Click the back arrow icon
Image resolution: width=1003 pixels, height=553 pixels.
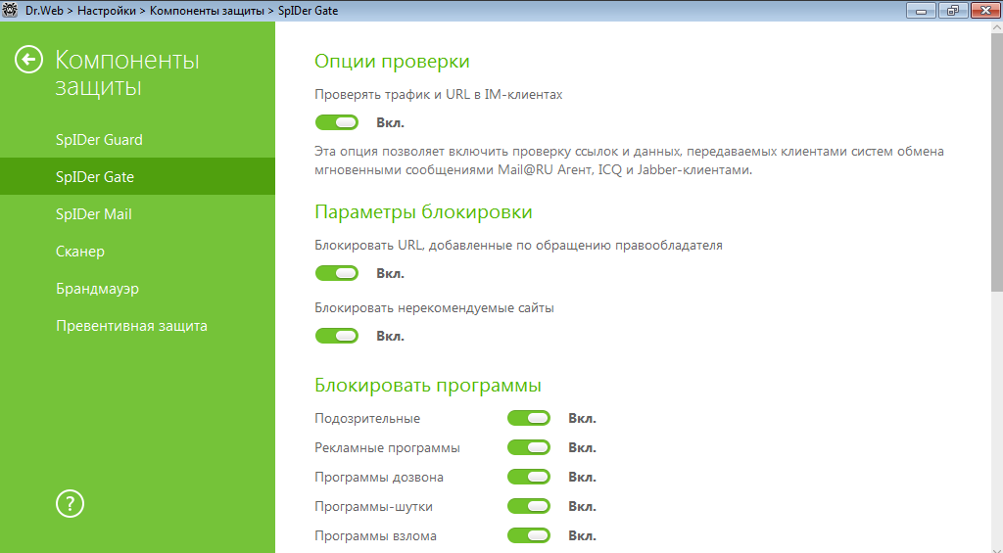click(x=28, y=60)
